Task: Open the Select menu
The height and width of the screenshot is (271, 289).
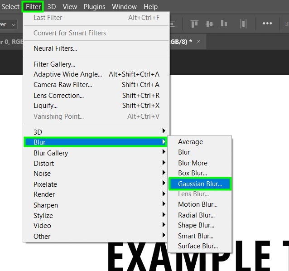Action: click(10, 7)
